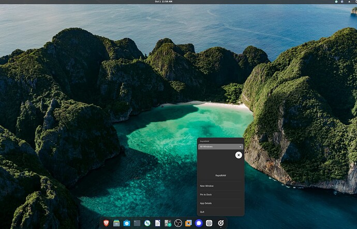Choose New Window from the menu

pyautogui.click(x=220, y=186)
